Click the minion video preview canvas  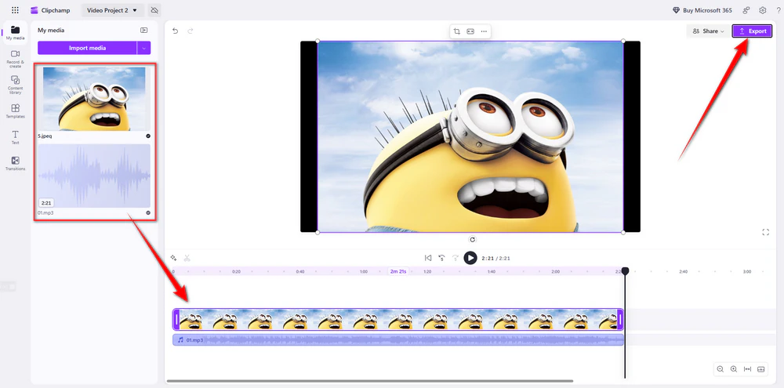470,136
